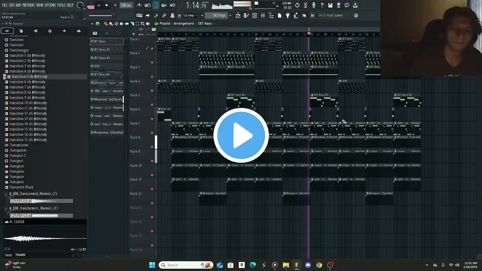Select the playlist slice tool icon
This screenshot has height=271, width=482.
coord(132,23)
